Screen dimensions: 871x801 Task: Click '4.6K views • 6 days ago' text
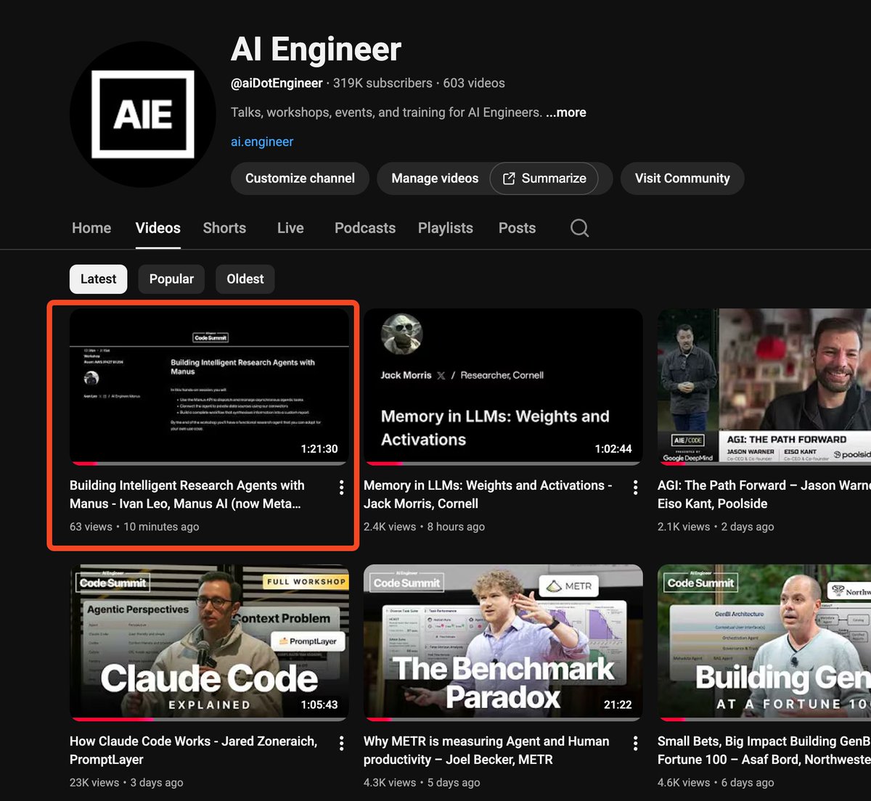click(716, 783)
